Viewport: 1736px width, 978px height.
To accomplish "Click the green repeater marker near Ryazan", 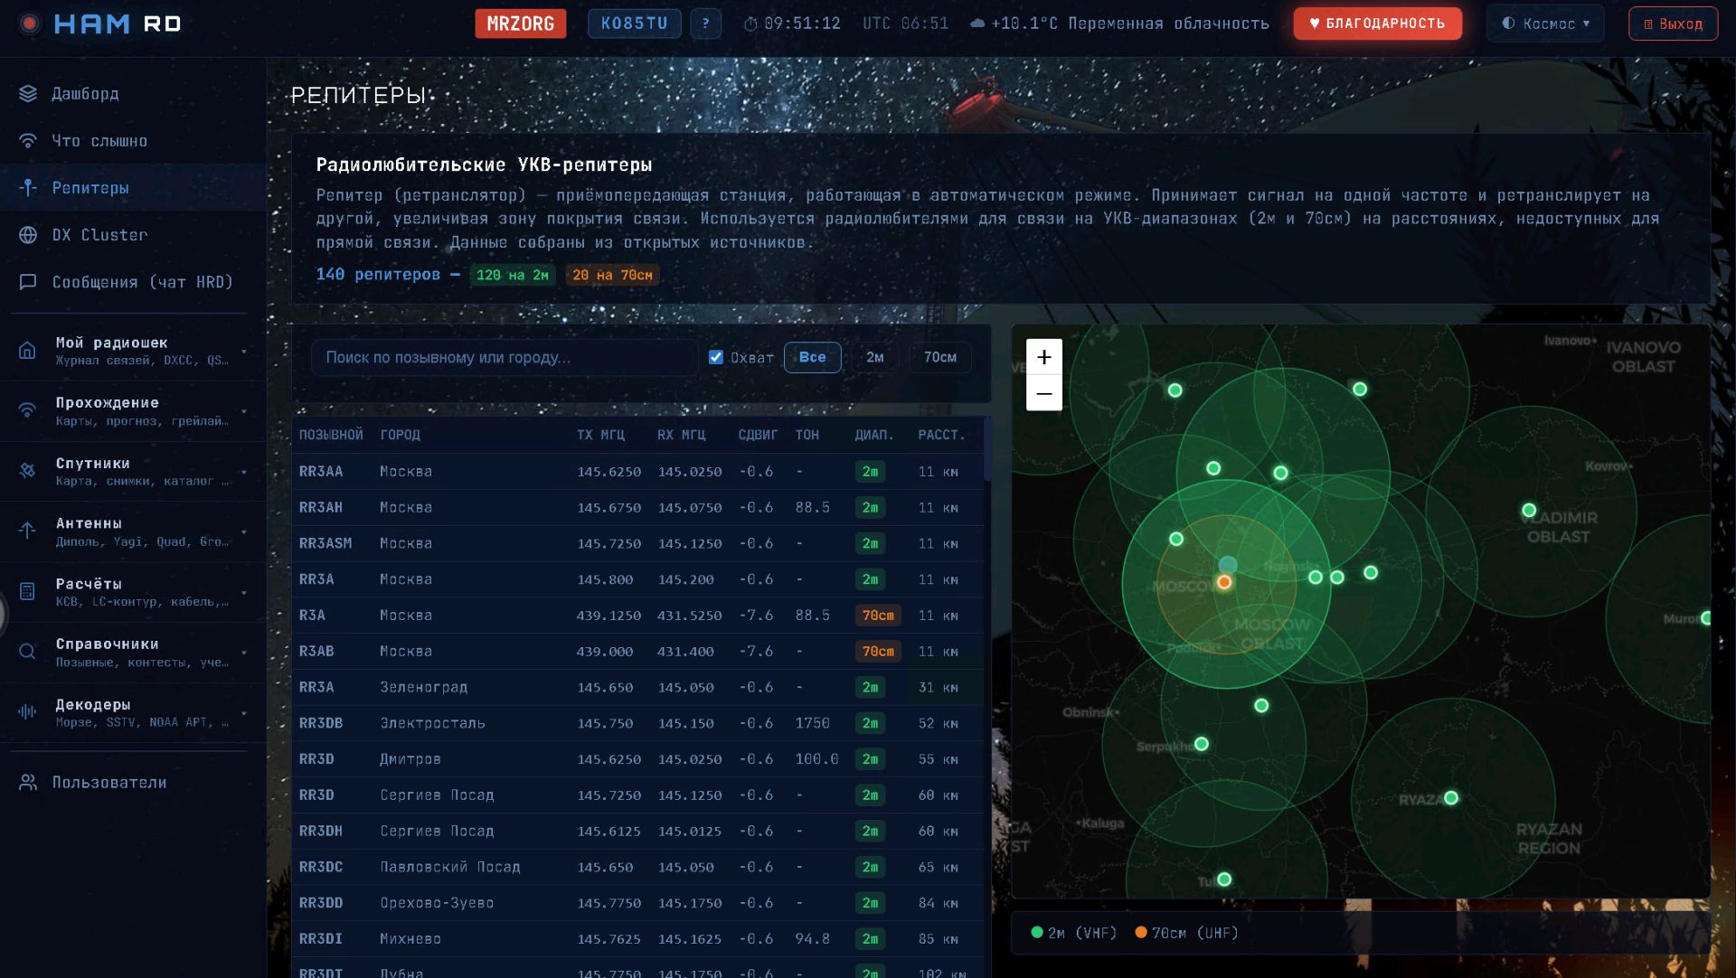I will click(x=1451, y=798).
